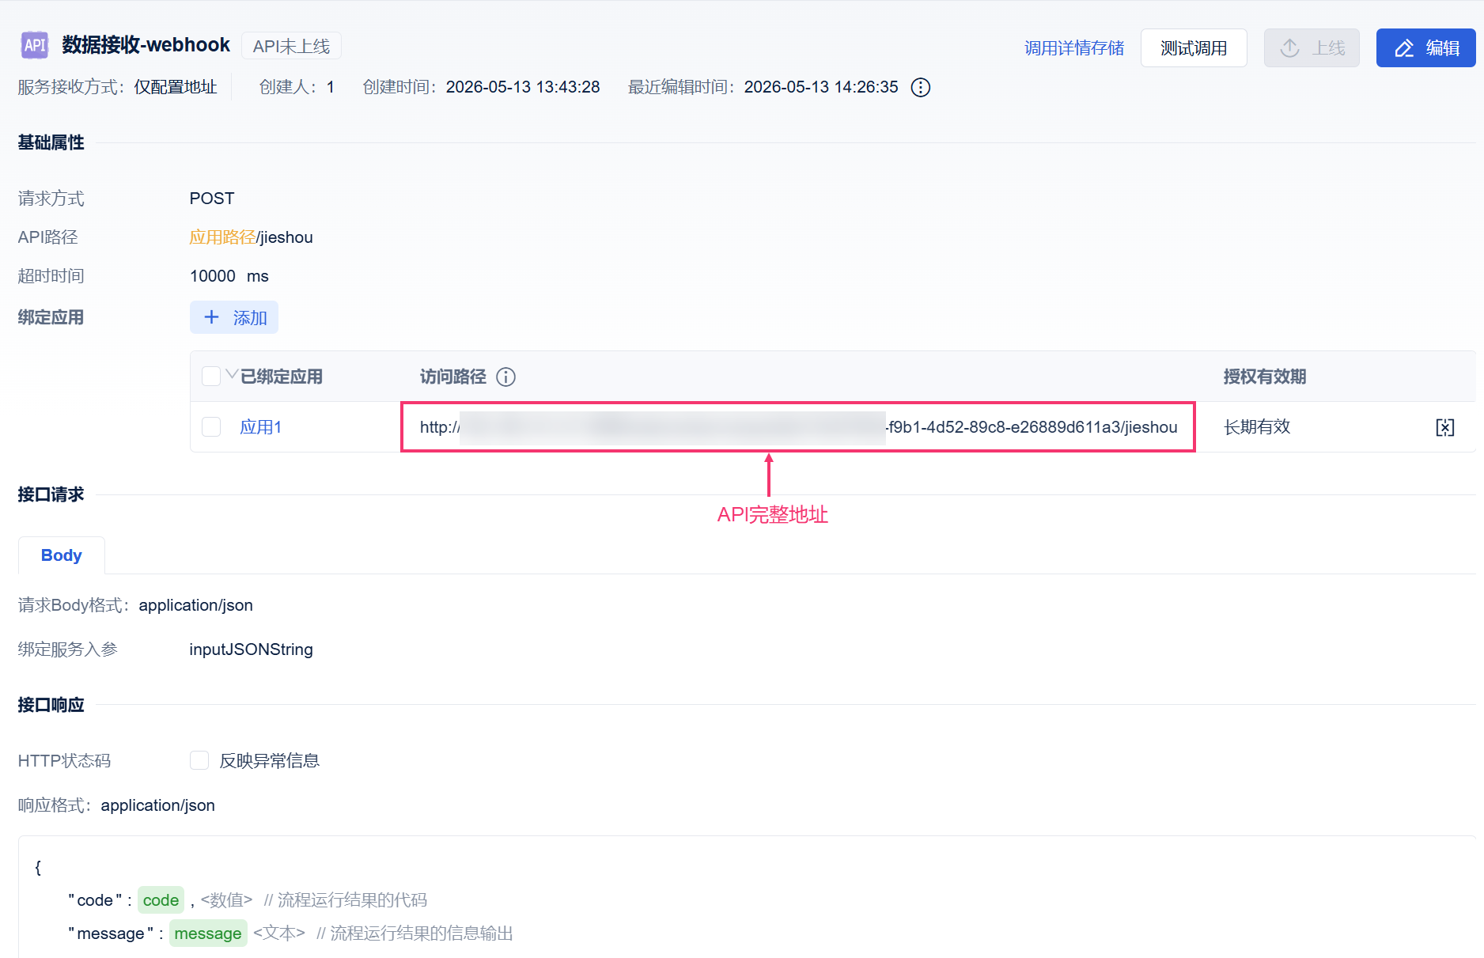Click the API未上线 status badge
The height and width of the screenshot is (958, 1484).
tap(291, 46)
